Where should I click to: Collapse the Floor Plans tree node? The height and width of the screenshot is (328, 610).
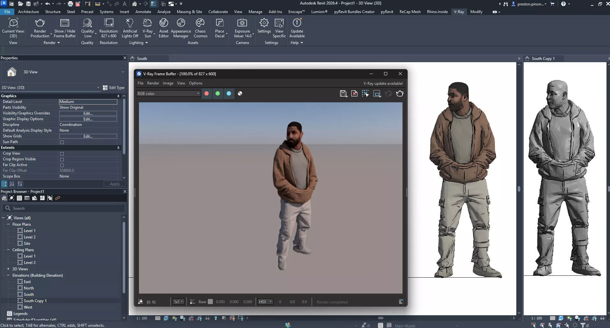8,224
